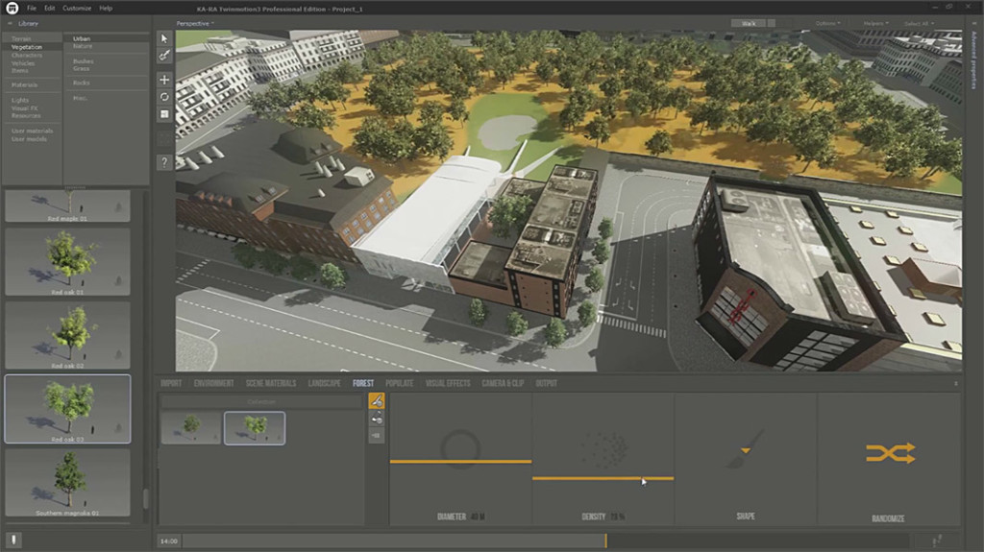Open the Select All dropdown
984x552 pixels.
coord(919,23)
